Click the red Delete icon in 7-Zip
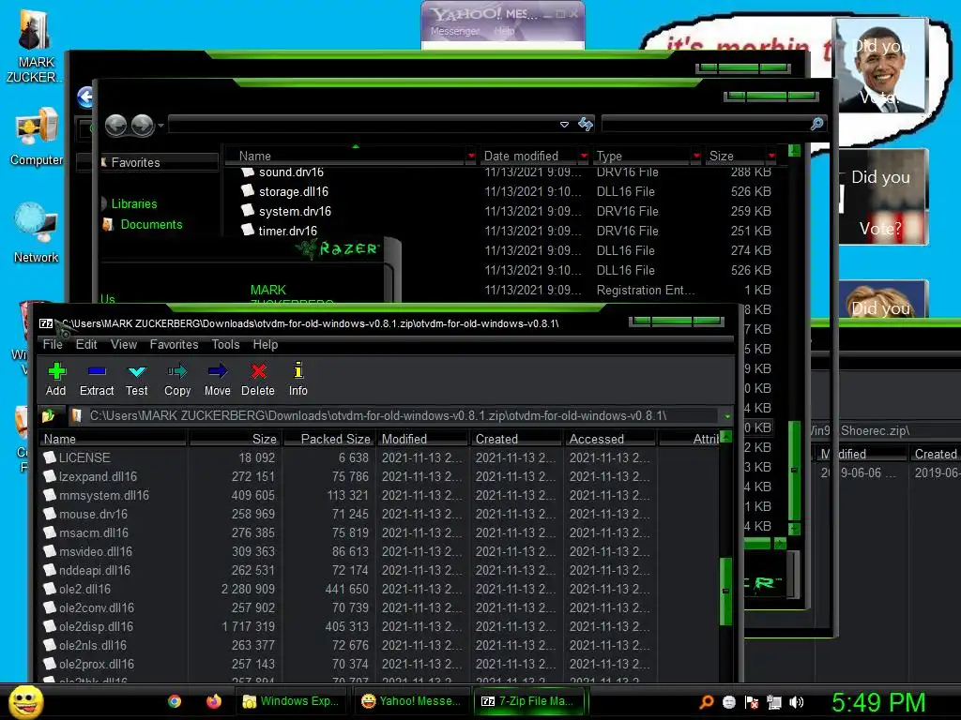Screen dimensions: 961x720 tap(258, 379)
